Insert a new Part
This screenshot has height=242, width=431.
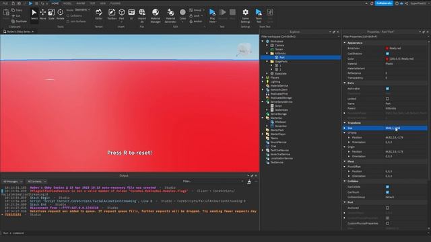[121, 14]
